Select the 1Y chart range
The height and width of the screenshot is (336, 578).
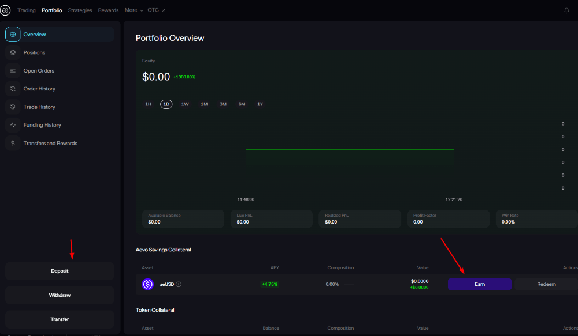click(260, 104)
